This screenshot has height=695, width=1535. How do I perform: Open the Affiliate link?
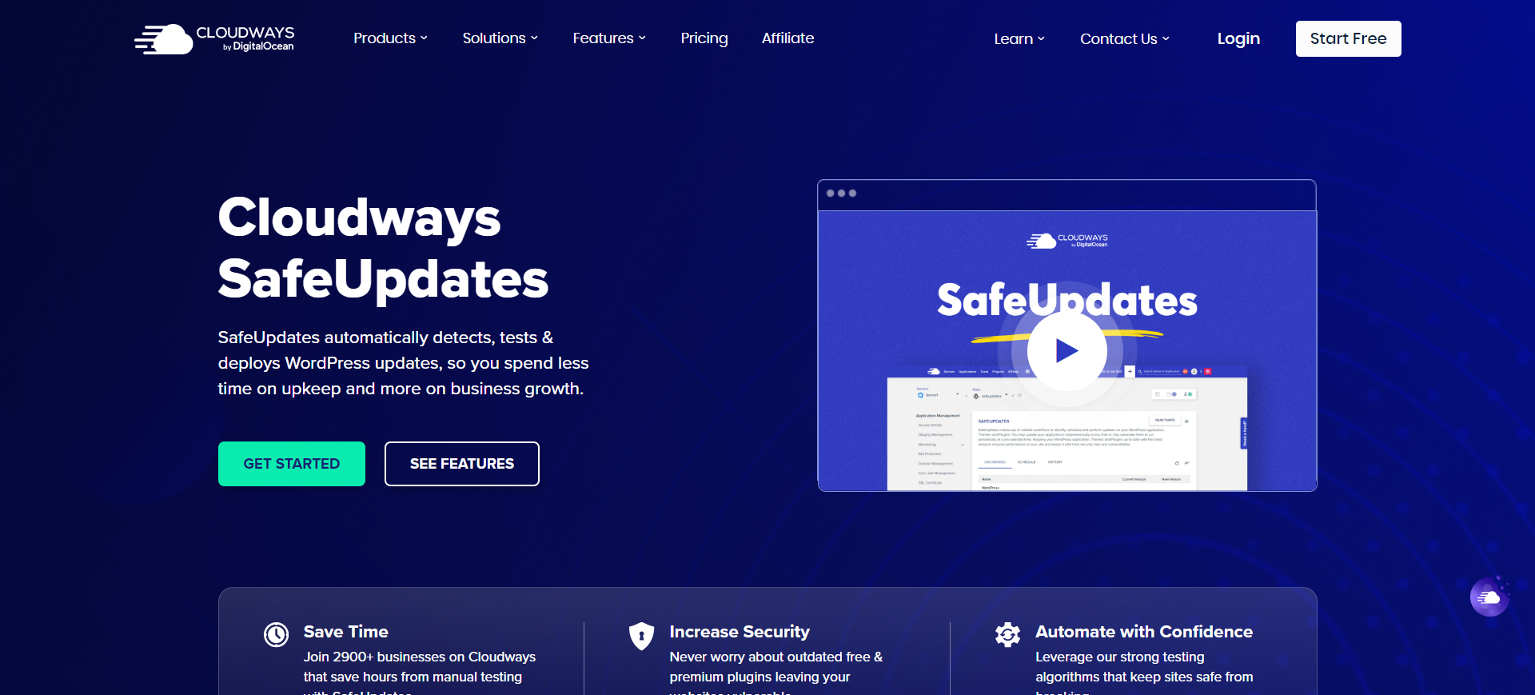point(787,38)
